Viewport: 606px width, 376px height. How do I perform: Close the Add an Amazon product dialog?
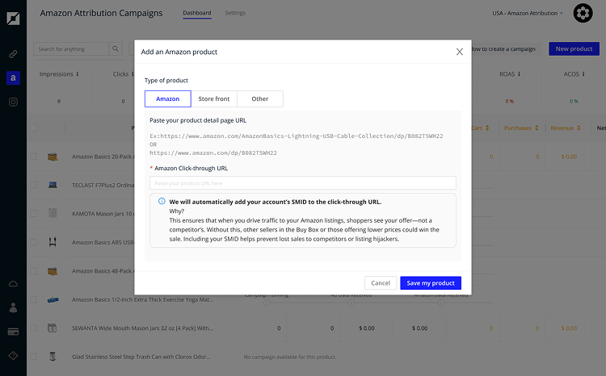click(x=459, y=52)
